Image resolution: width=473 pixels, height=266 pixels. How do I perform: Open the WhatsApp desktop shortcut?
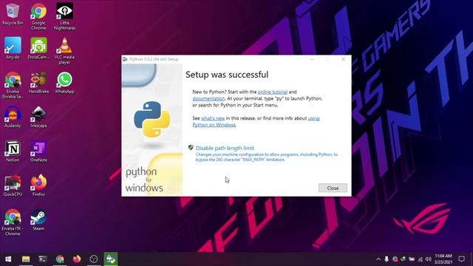pyautogui.click(x=64, y=83)
